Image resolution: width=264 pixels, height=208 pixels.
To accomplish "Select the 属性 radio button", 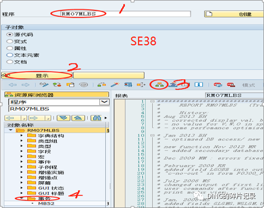I will [x=10, y=48].
